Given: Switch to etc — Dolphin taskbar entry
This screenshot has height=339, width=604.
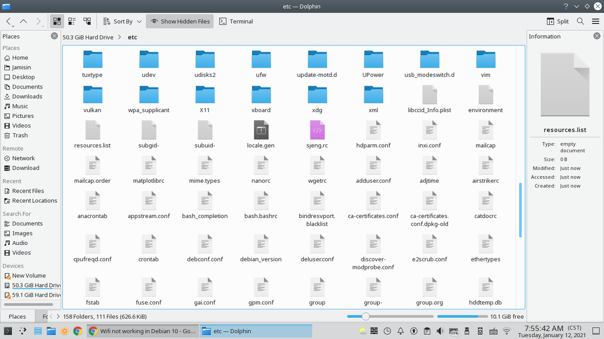Looking at the screenshot, I should (256, 331).
